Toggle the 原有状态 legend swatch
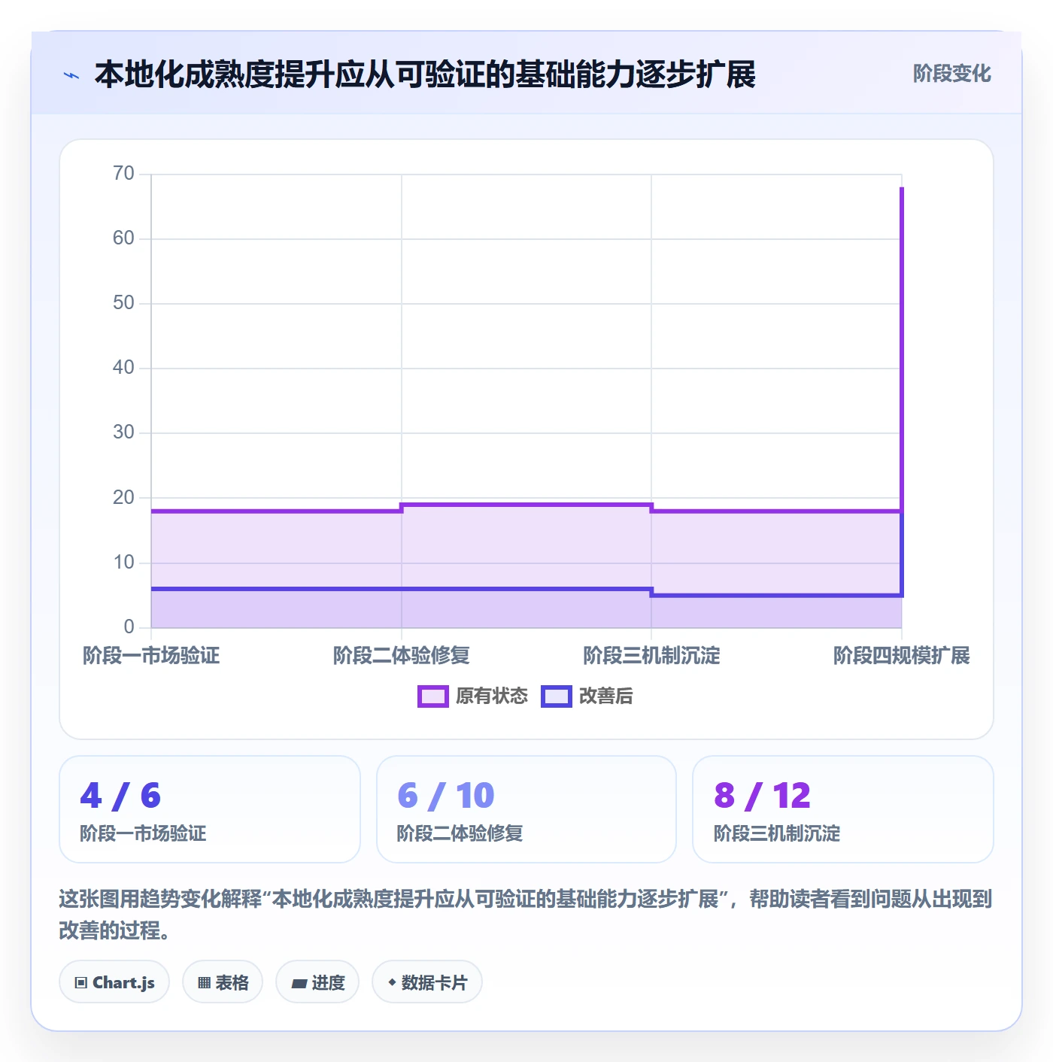The image size is (1053, 1062). click(432, 696)
